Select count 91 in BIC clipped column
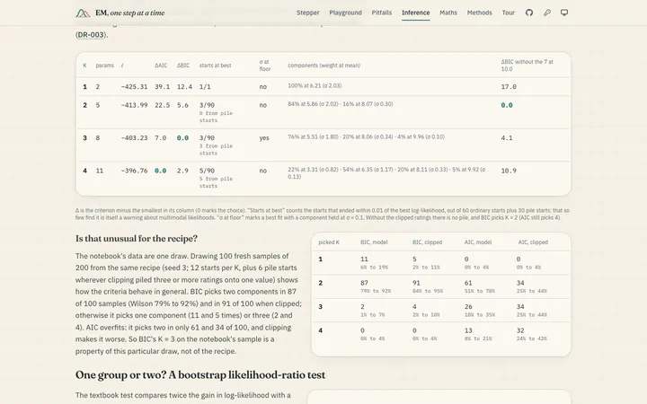The width and height of the screenshot is (647, 404). click(x=416, y=283)
